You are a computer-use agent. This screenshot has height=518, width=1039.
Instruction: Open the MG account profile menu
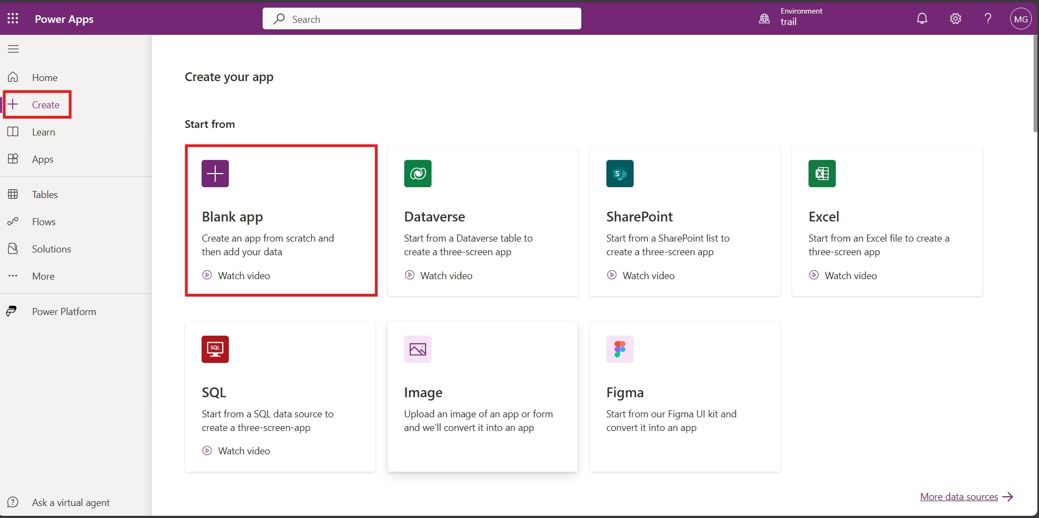pos(1020,18)
